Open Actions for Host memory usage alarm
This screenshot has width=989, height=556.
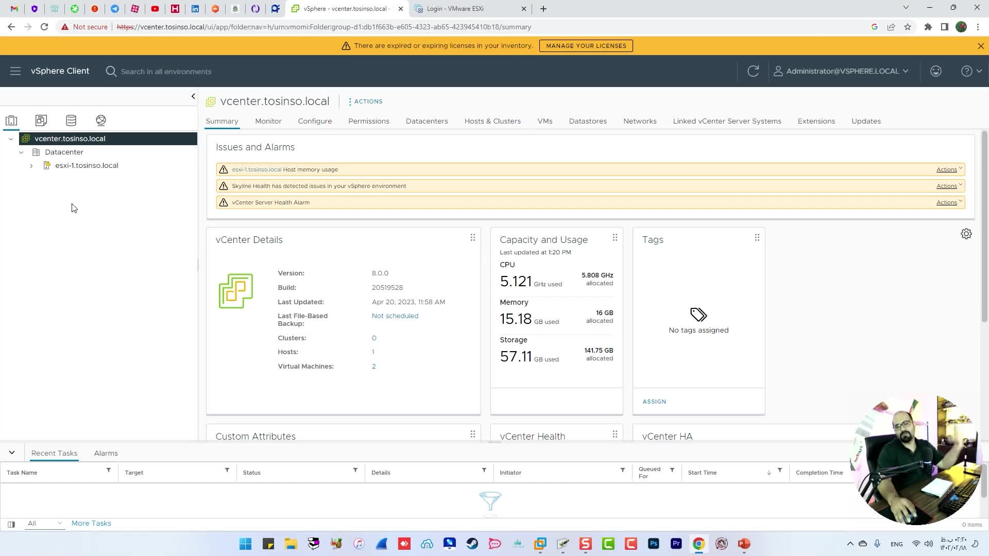coord(949,169)
